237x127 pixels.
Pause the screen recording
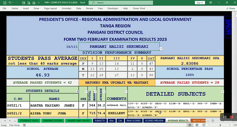tap(225, 117)
